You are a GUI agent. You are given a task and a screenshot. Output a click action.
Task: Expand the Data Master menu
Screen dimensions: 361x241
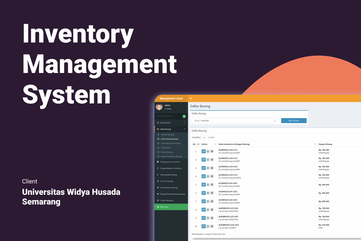coord(171,123)
